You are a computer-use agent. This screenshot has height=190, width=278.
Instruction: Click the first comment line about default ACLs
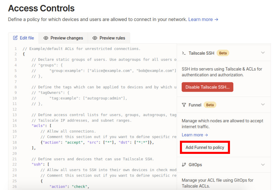82,49
